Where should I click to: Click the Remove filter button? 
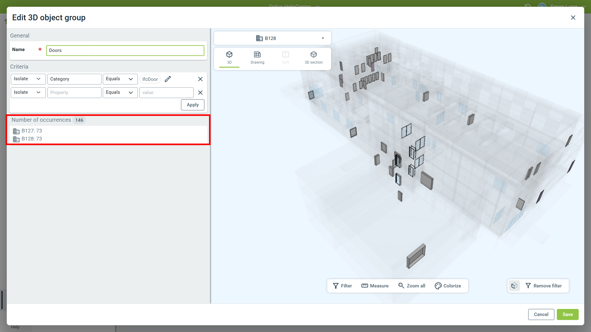544,286
